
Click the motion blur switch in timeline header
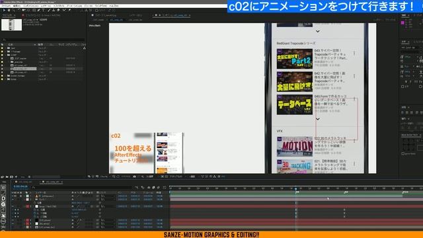[x=159, y=187]
